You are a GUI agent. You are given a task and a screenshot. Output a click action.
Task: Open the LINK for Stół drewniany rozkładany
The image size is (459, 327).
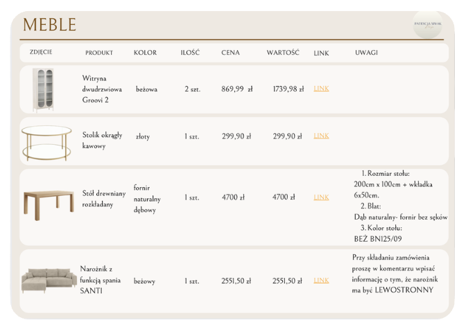pyautogui.click(x=321, y=197)
